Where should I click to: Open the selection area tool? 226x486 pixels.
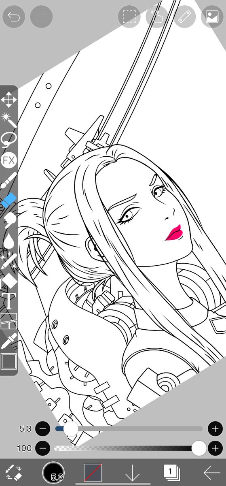pyautogui.click(x=129, y=17)
